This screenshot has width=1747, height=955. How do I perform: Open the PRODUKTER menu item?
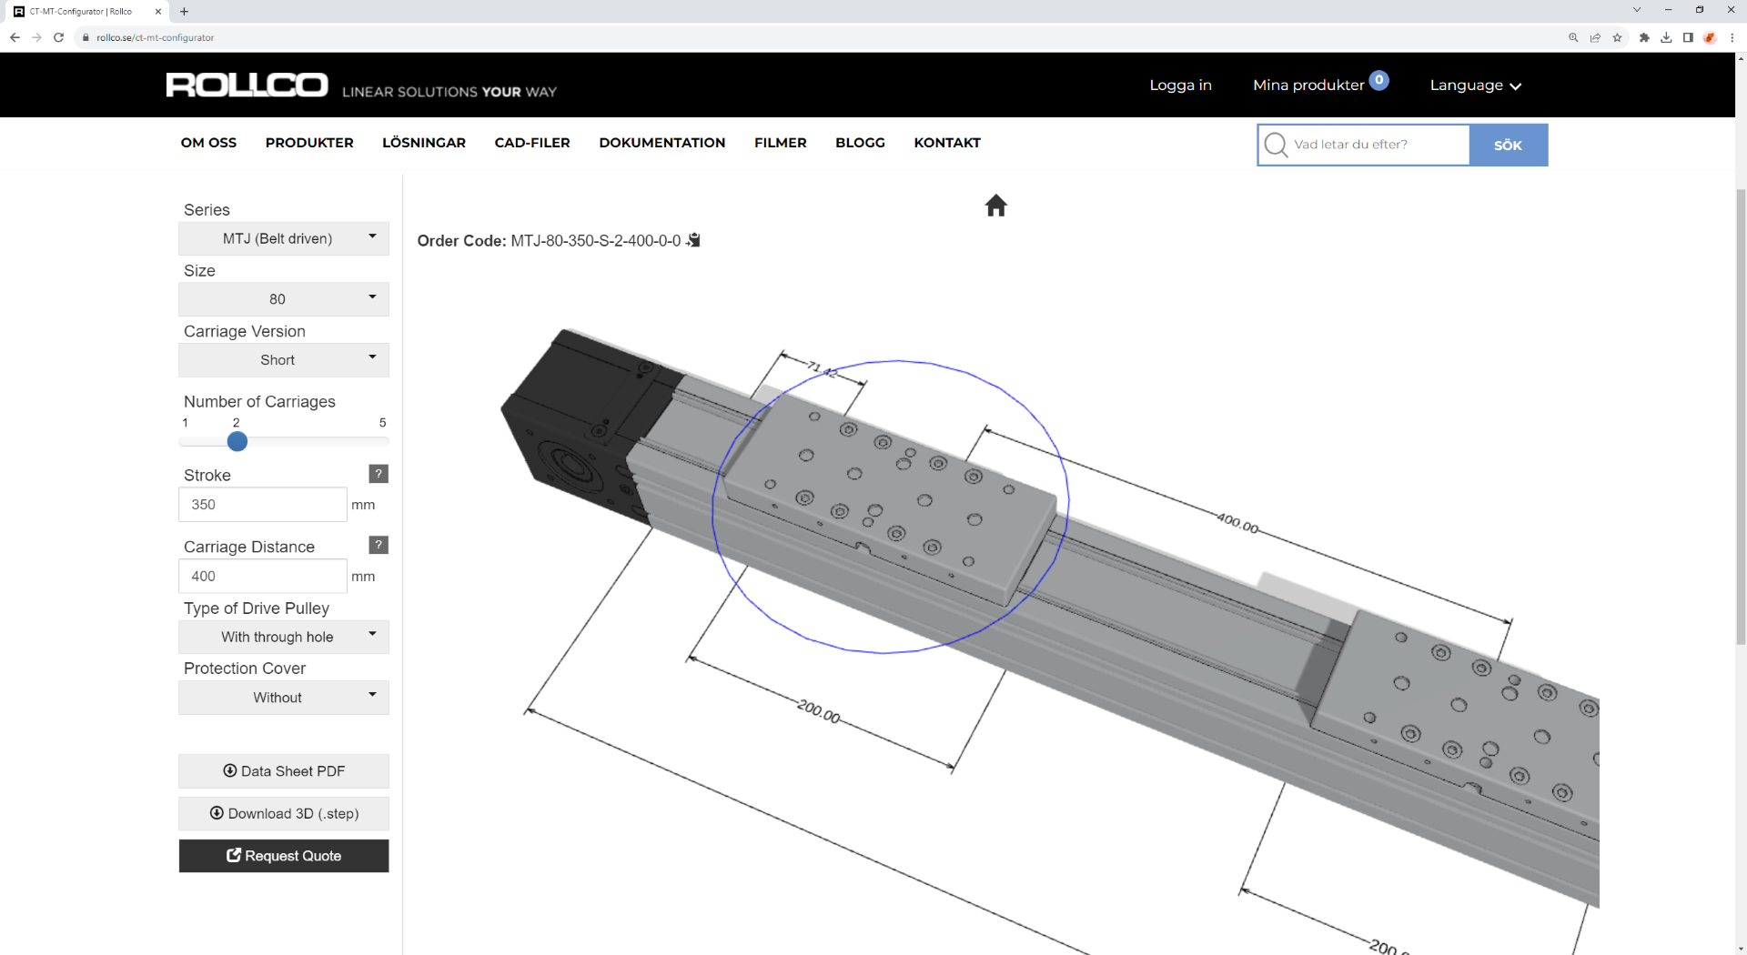pos(309,143)
